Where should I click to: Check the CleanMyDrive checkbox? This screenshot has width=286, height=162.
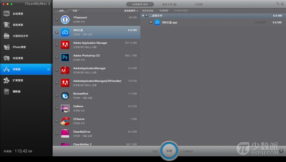(x=57, y=133)
